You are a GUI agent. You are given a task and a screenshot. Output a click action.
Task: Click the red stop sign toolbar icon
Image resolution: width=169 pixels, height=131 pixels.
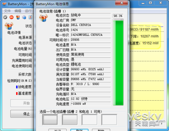point(11,17)
